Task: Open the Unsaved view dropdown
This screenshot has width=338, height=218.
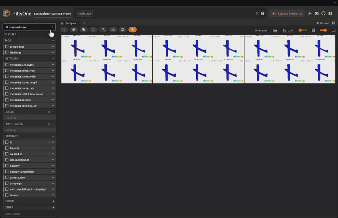Action: [x=29, y=27]
